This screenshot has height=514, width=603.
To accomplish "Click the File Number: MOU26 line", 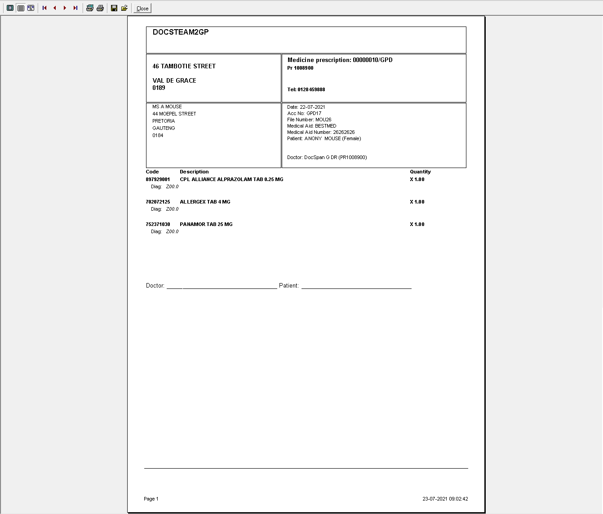I will (x=309, y=120).
